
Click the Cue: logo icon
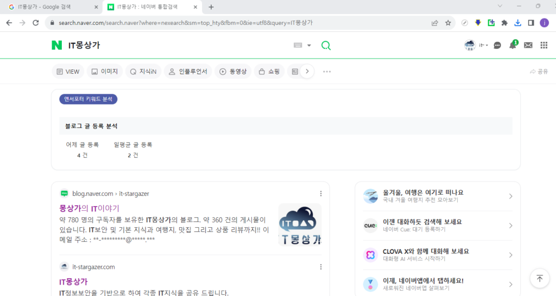click(x=370, y=226)
